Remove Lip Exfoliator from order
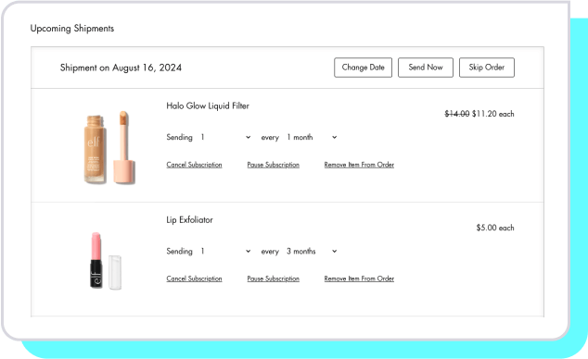 [x=359, y=279]
